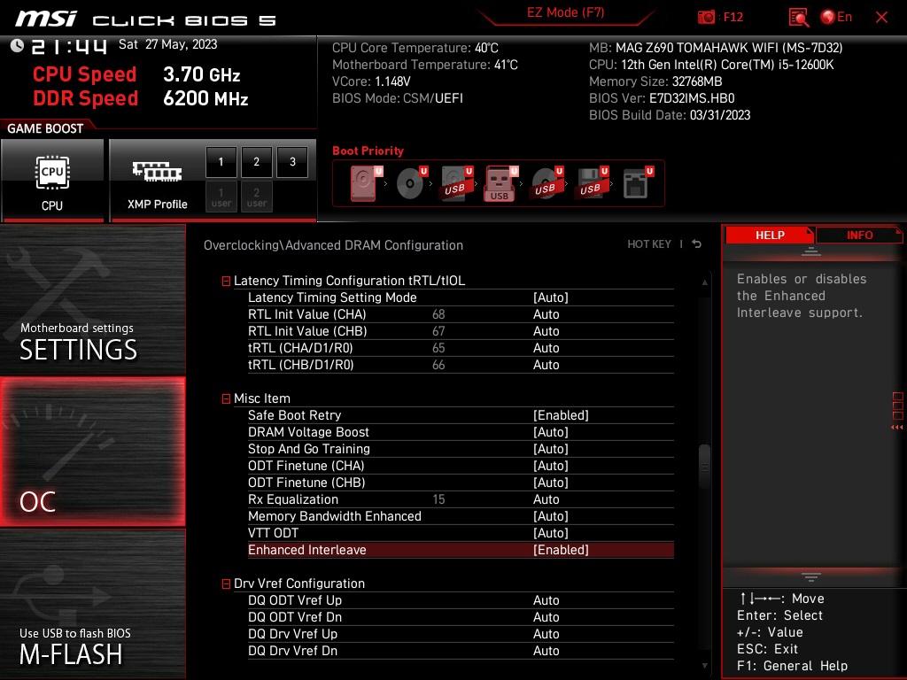Edit DQ Drv Vref Up value
The image size is (907, 680).
pos(546,634)
